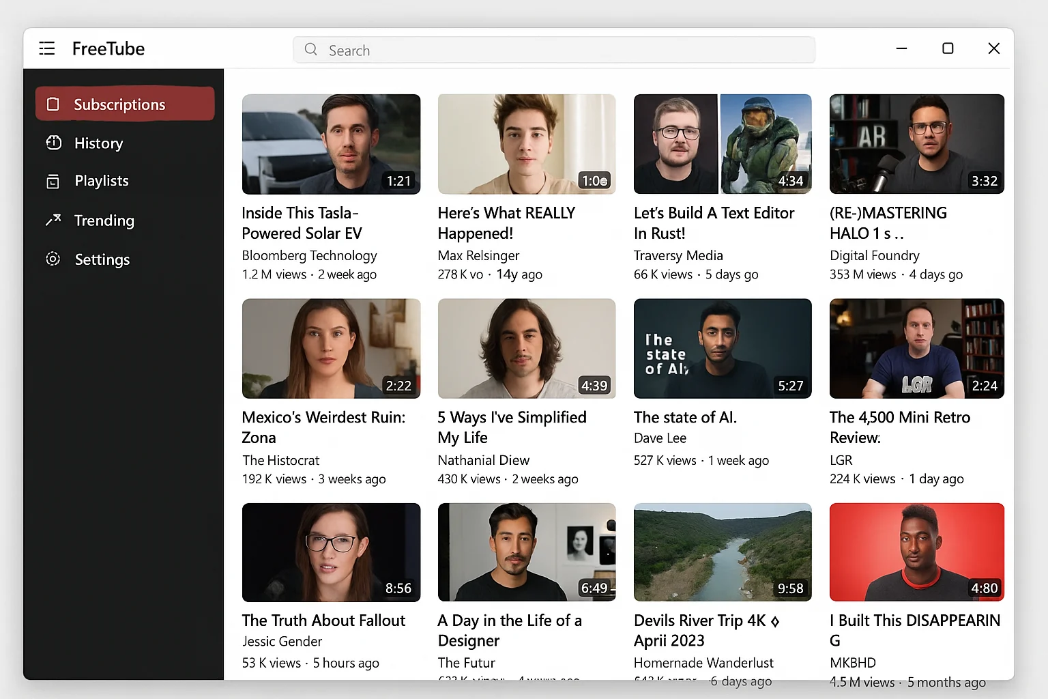Click the 527 K views text
This screenshot has width=1048, height=699.
pos(665,461)
